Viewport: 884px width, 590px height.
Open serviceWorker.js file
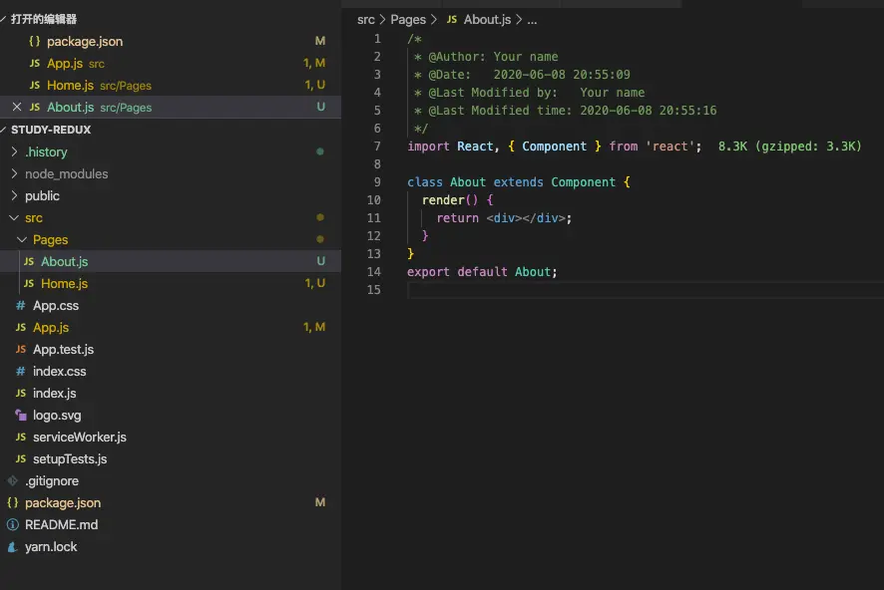pos(171,437)
